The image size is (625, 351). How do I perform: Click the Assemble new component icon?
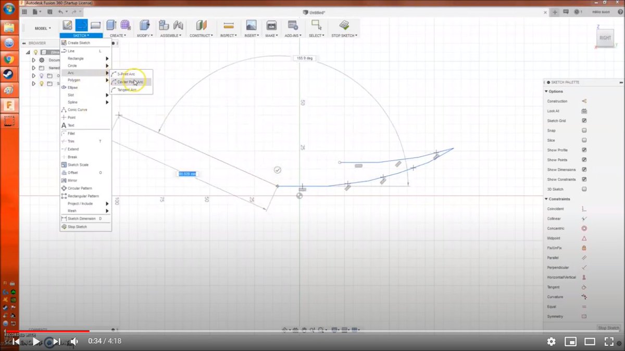click(x=164, y=25)
